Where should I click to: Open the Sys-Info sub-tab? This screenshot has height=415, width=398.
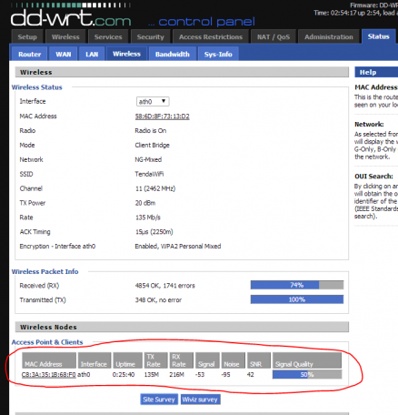coord(218,54)
